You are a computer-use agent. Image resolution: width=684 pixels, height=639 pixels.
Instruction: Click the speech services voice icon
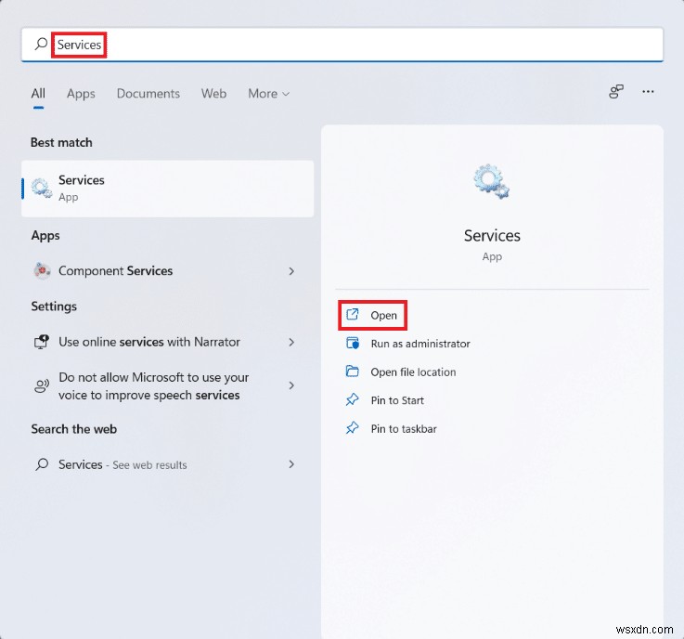[x=42, y=385]
